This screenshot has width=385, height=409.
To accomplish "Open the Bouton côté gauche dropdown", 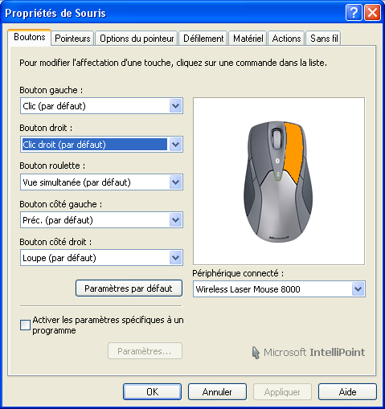I will 176,220.
